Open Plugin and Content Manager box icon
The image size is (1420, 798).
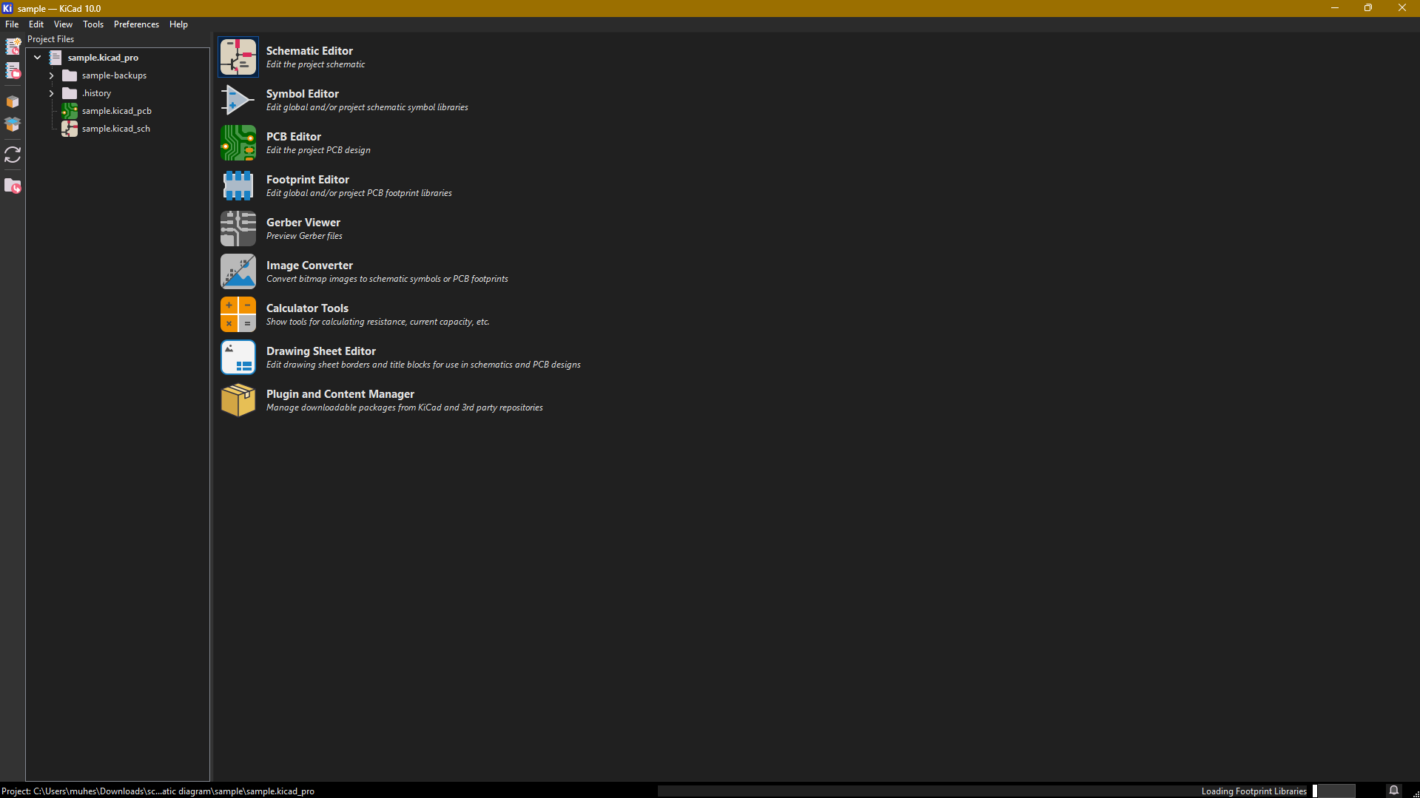(x=238, y=400)
